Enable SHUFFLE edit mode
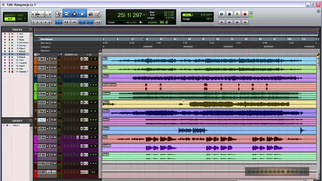Viewport: 322px width, 181px height. pos(10,15)
